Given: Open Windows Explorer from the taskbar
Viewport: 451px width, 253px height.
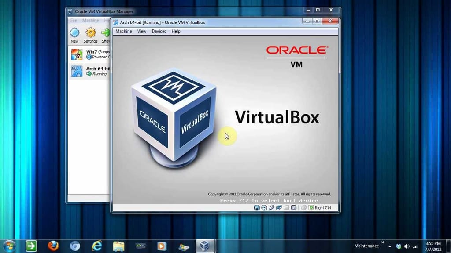Looking at the screenshot, I should click(118, 246).
